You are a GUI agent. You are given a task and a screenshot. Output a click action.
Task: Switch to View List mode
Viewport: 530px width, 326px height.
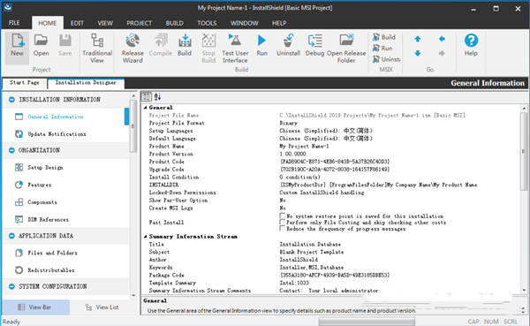pyautogui.click(x=102, y=307)
